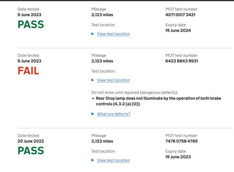Screen dimensions: 234x172
Task: Click the expiry date 19 June 2024
Action: click(x=178, y=30)
